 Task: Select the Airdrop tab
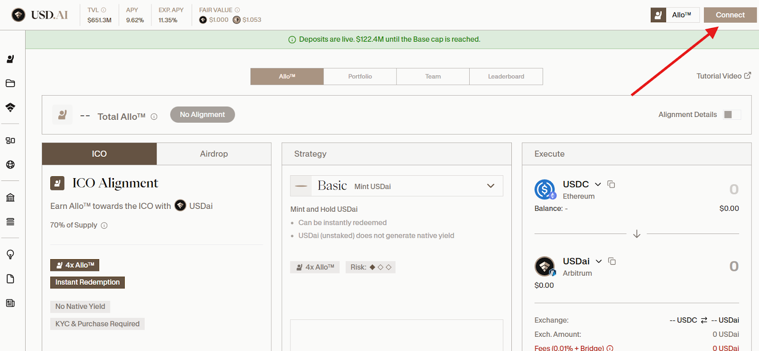pyautogui.click(x=214, y=154)
